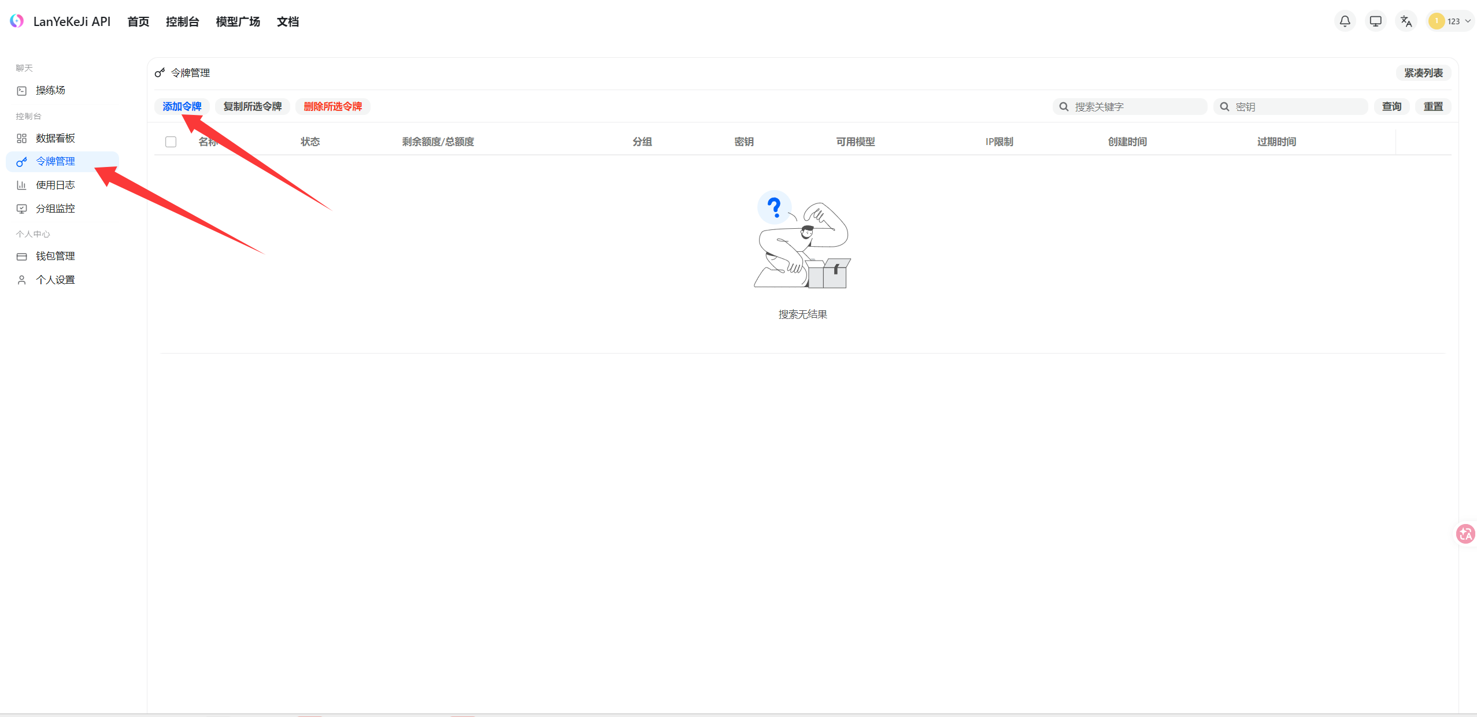Focus the key (密钥) search input
The height and width of the screenshot is (717, 1477).
(1290, 107)
